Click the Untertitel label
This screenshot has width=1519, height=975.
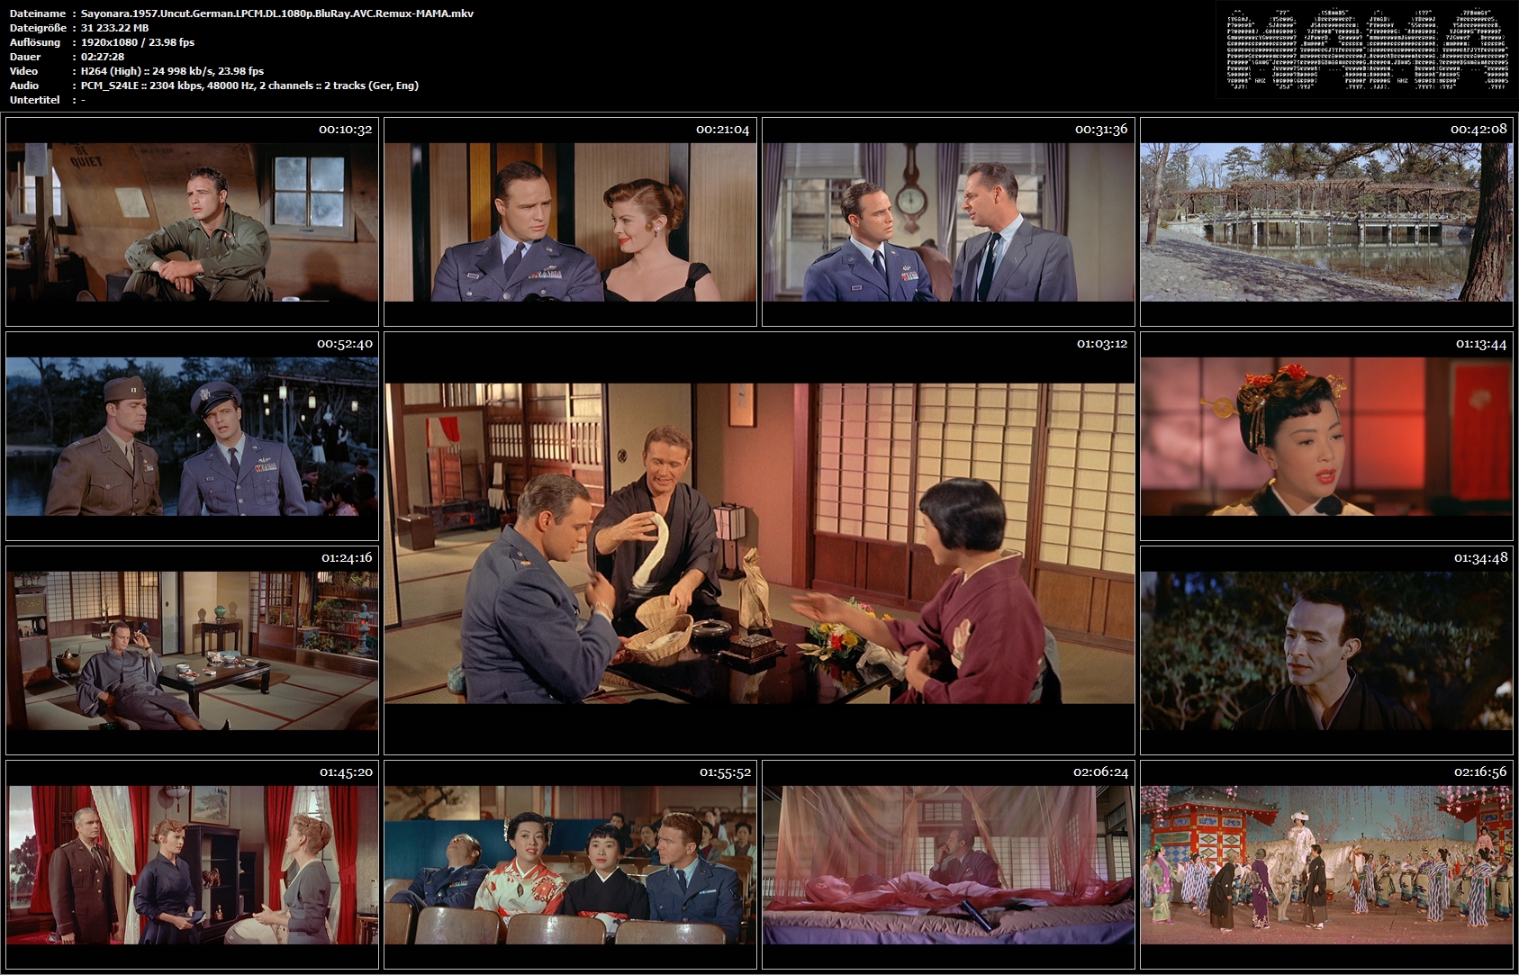(x=34, y=100)
